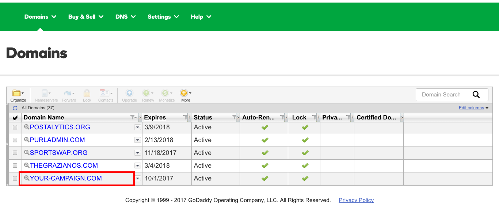Click the Lock toolbar icon

pyautogui.click(x=87, y=96)
